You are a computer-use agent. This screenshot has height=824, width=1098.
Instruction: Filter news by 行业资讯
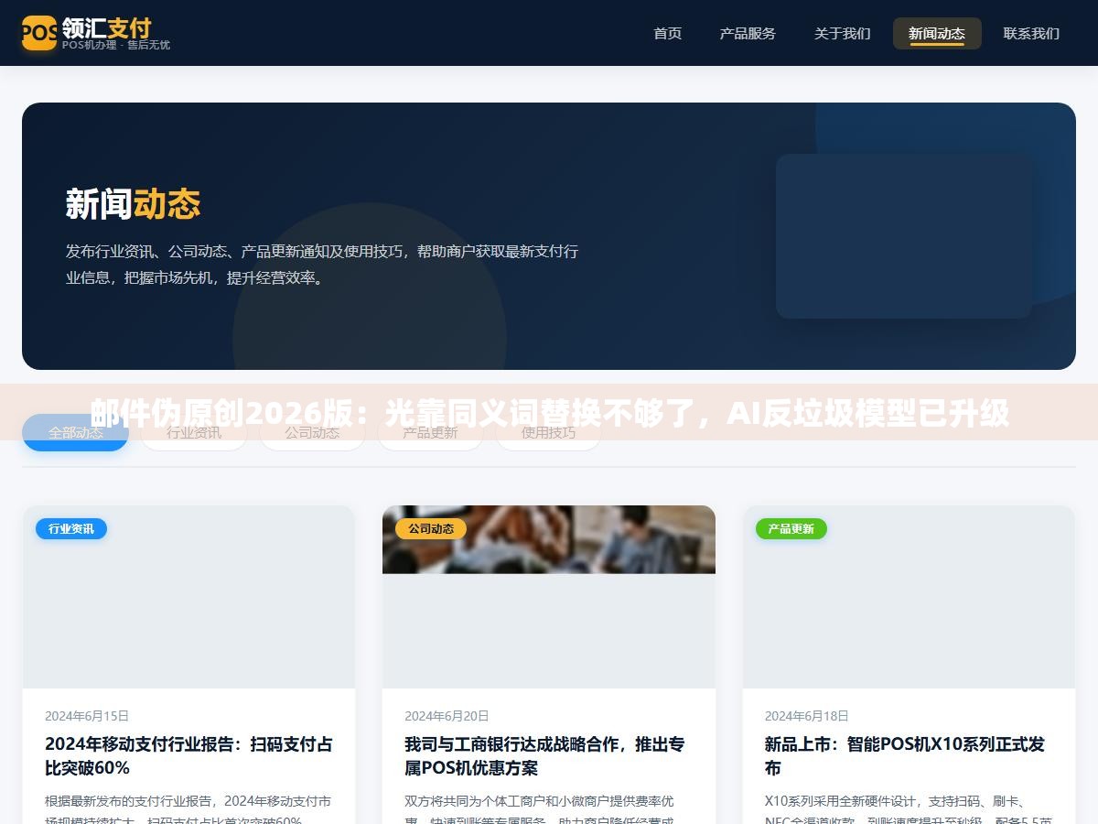coord(194,432)
